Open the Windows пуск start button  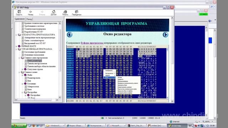pyautogui.click(x=19, y=126)
